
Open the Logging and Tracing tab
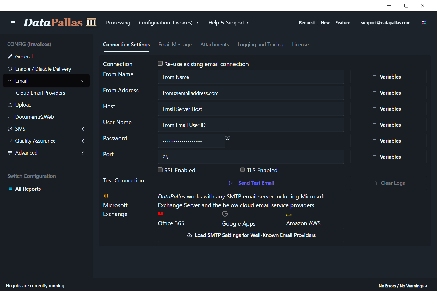pos(260,45)
